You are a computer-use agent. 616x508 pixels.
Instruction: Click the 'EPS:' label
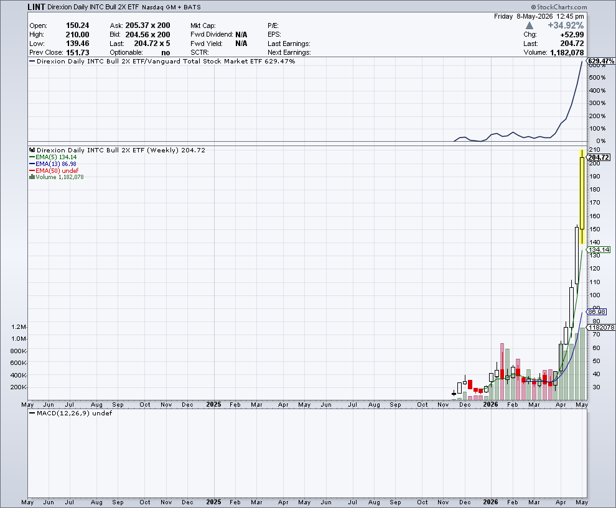tap(274, 35)
